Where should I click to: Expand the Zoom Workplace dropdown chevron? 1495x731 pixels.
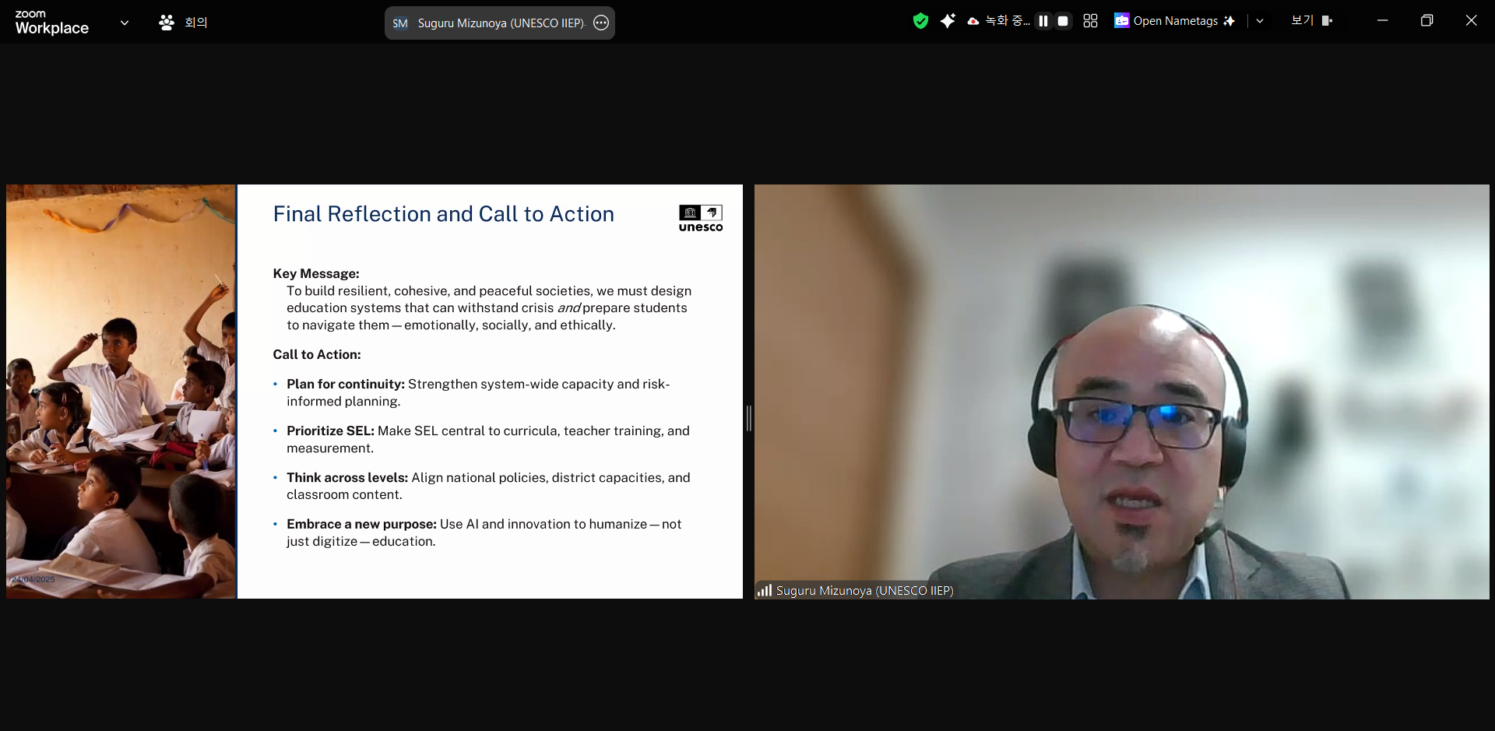(x=125, y=23)
